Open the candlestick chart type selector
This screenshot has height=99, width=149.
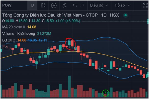pyautogui.click(x=43, y=5)
